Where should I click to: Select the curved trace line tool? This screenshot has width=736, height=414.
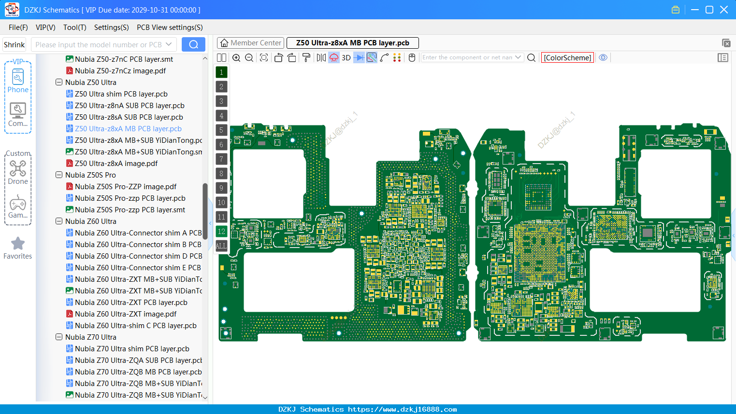pos(385,57)
